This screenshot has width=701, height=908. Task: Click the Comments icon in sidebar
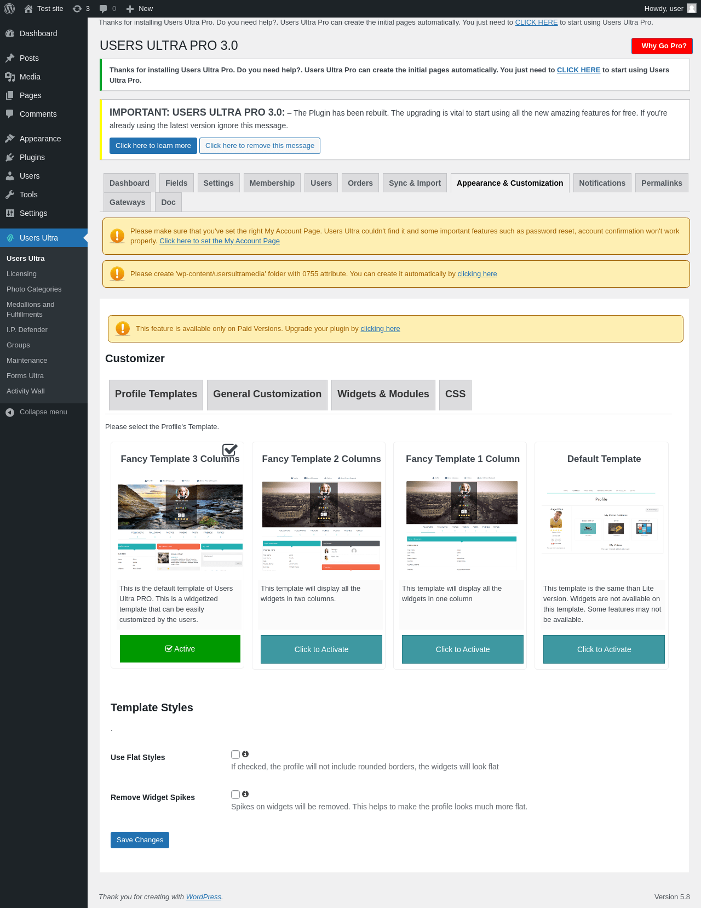coord(10,114)
